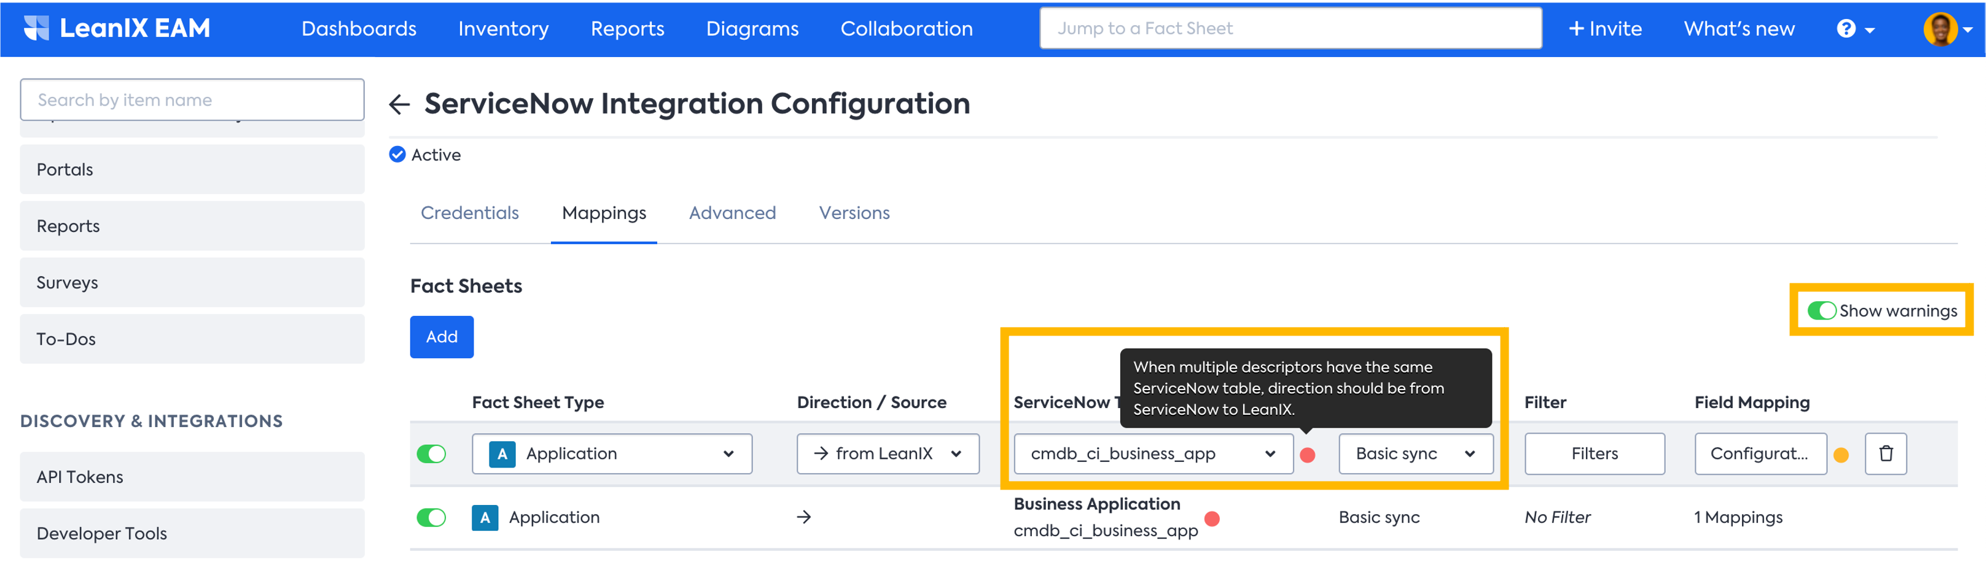
Task: Open the Reports top navigation item
Action: (x=627, y=28)
